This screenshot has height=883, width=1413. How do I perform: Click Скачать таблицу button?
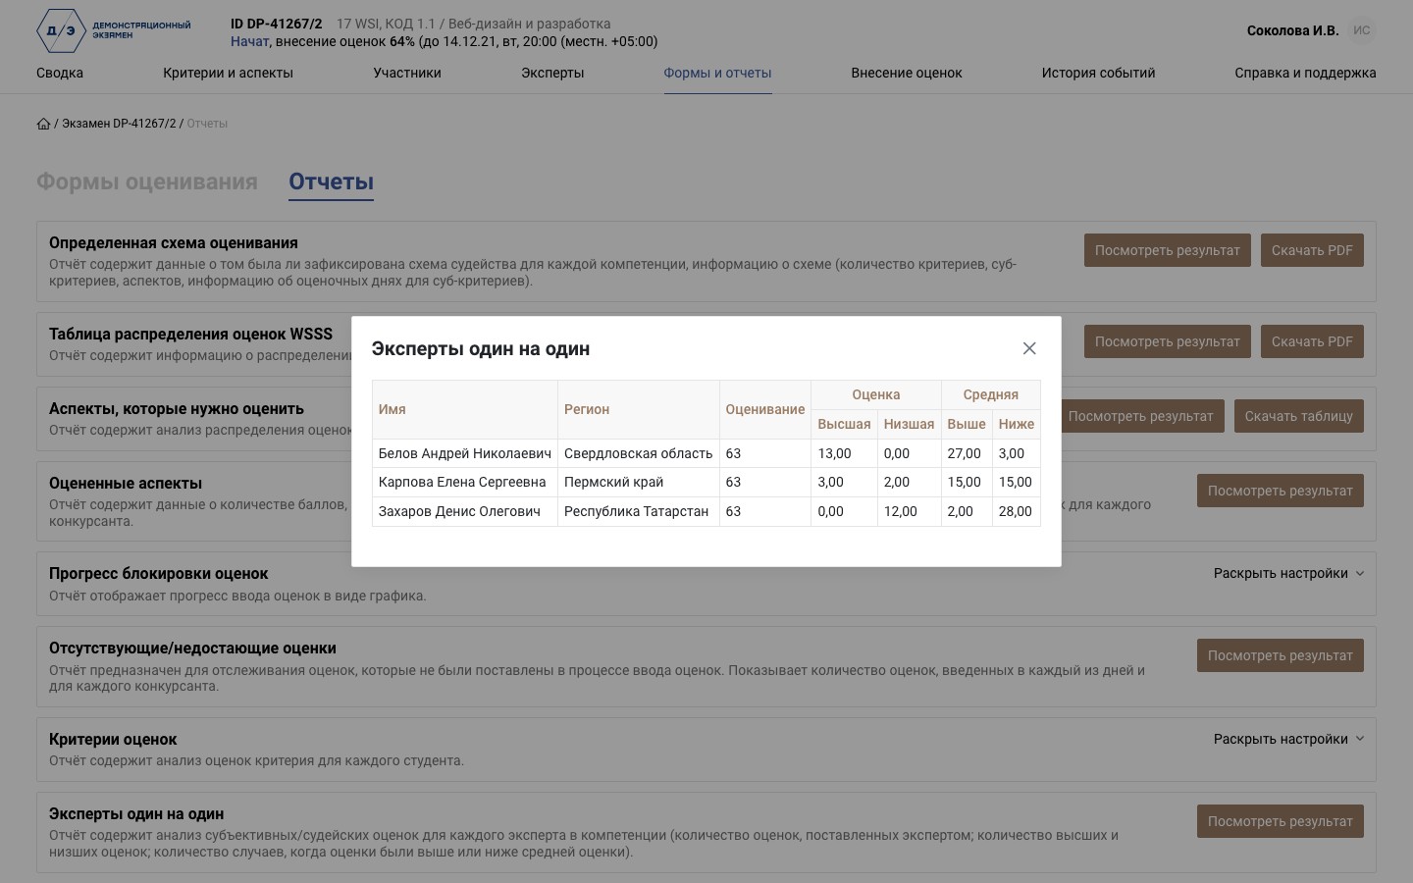[x=1298, y=416]
